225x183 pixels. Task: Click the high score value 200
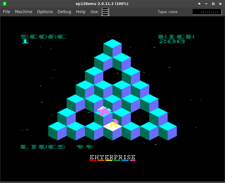(x=172, y=41)
